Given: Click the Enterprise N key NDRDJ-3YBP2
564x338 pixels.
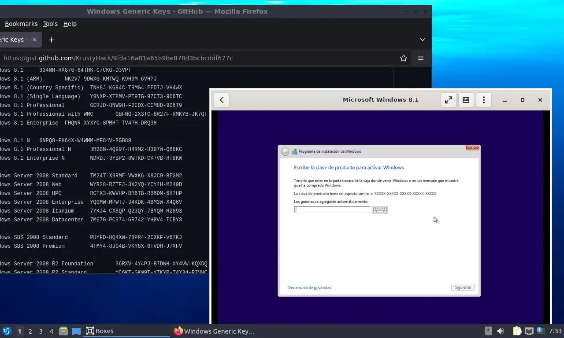Looking at the screenshot, I should click(x=136, y=158).
